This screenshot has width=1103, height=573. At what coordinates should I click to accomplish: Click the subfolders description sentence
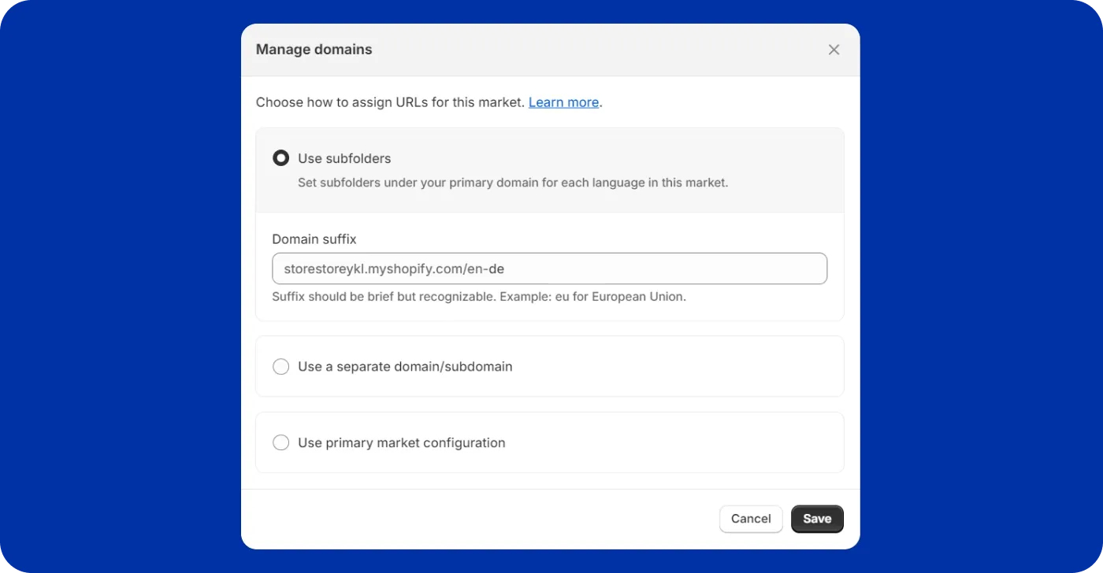click(x=512, y=182)
